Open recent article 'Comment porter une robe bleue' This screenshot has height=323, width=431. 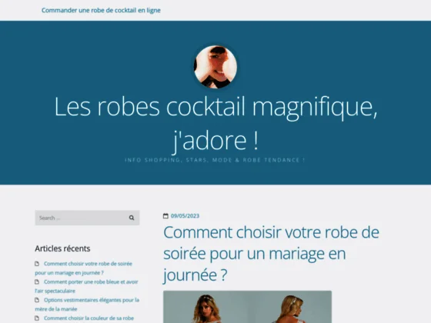(86, 286)
